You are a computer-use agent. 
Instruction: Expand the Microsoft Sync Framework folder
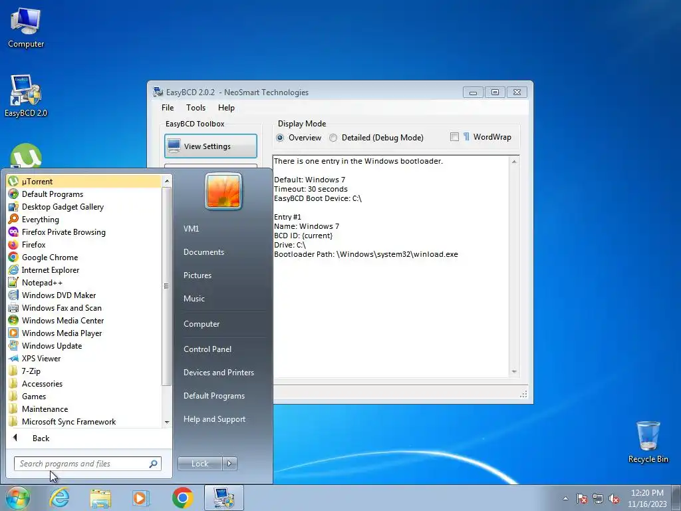coord(84,421)
